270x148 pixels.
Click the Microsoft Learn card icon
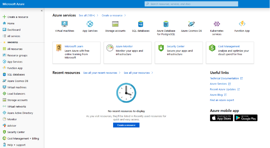tap(59, 48)
